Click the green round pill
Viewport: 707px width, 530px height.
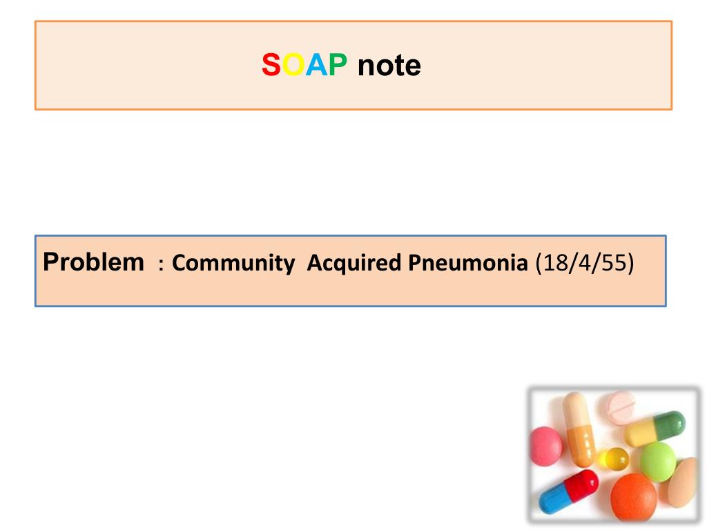tap(658, 462)
